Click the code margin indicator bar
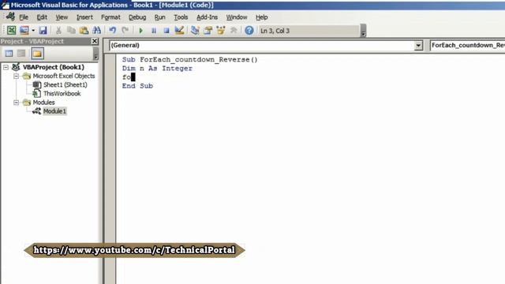 tap(110, 169)
